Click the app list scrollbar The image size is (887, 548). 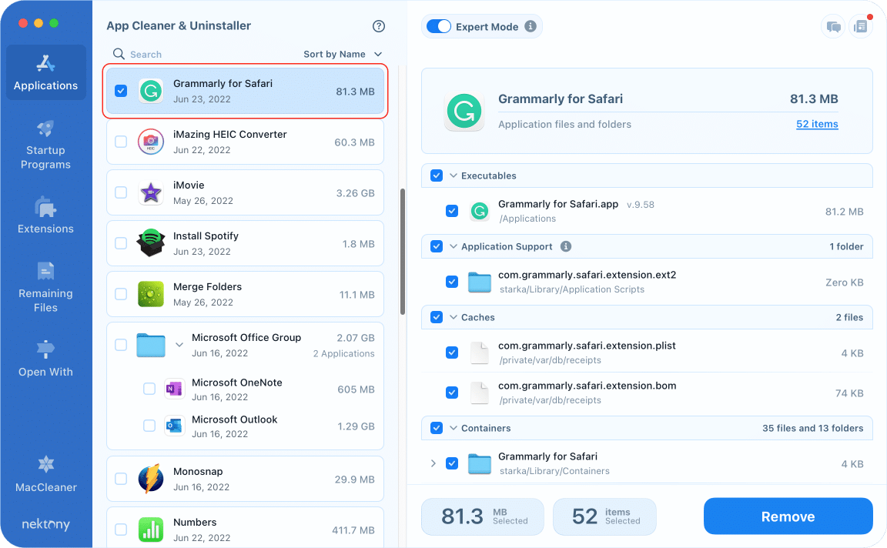(403, 252)
